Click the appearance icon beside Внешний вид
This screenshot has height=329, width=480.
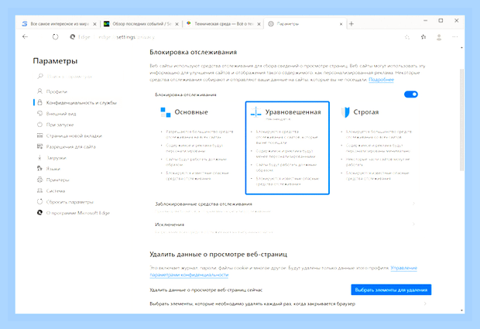pos(39,113)
